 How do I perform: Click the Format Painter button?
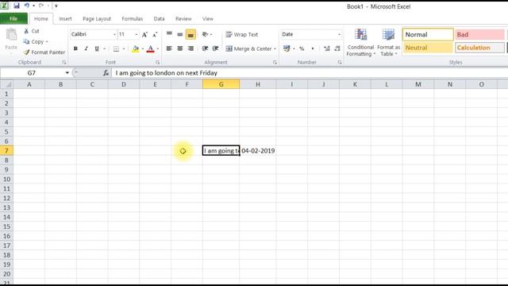(44, 52)
